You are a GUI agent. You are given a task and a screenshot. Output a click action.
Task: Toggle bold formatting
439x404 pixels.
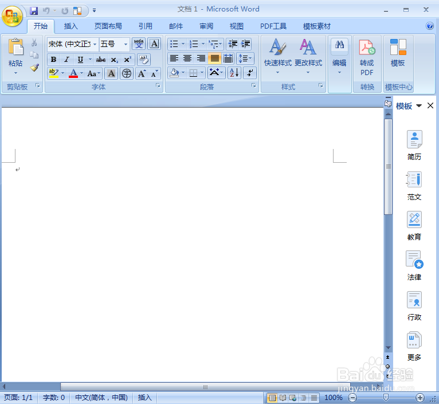click(x=53, y=60)
